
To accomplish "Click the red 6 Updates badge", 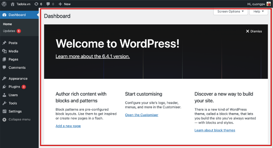I will pos(19,31).
